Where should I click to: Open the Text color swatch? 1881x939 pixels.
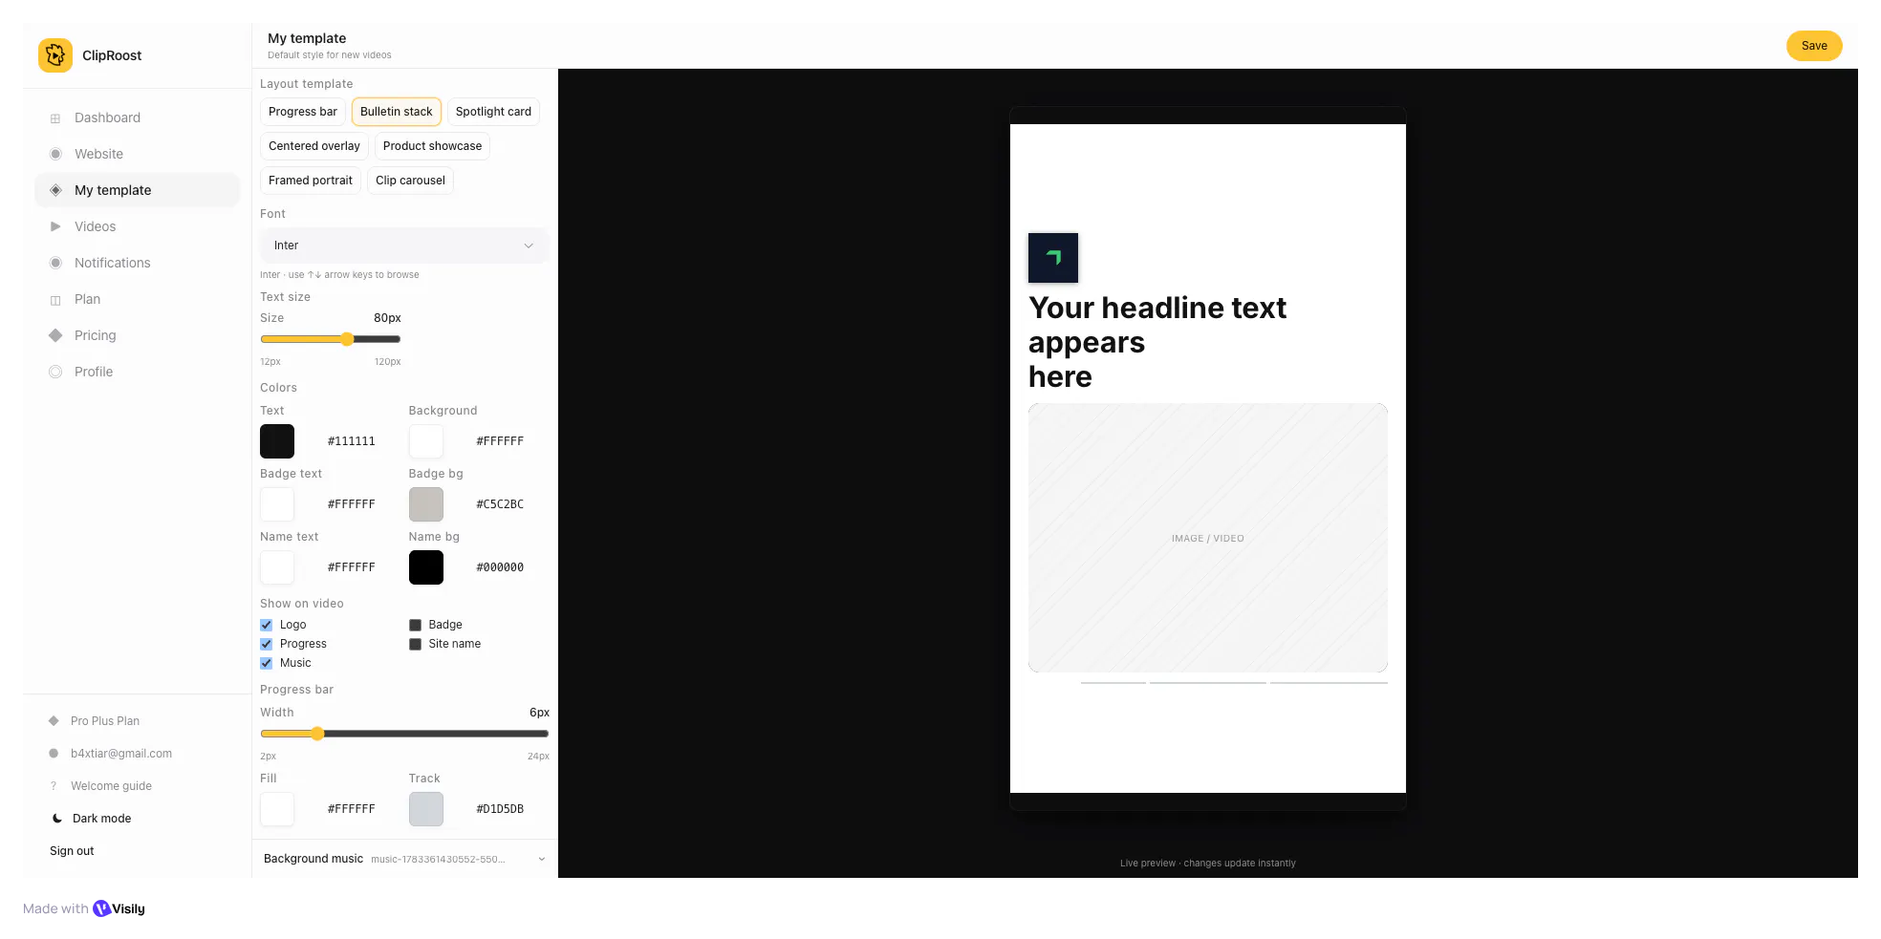[277, 441]
